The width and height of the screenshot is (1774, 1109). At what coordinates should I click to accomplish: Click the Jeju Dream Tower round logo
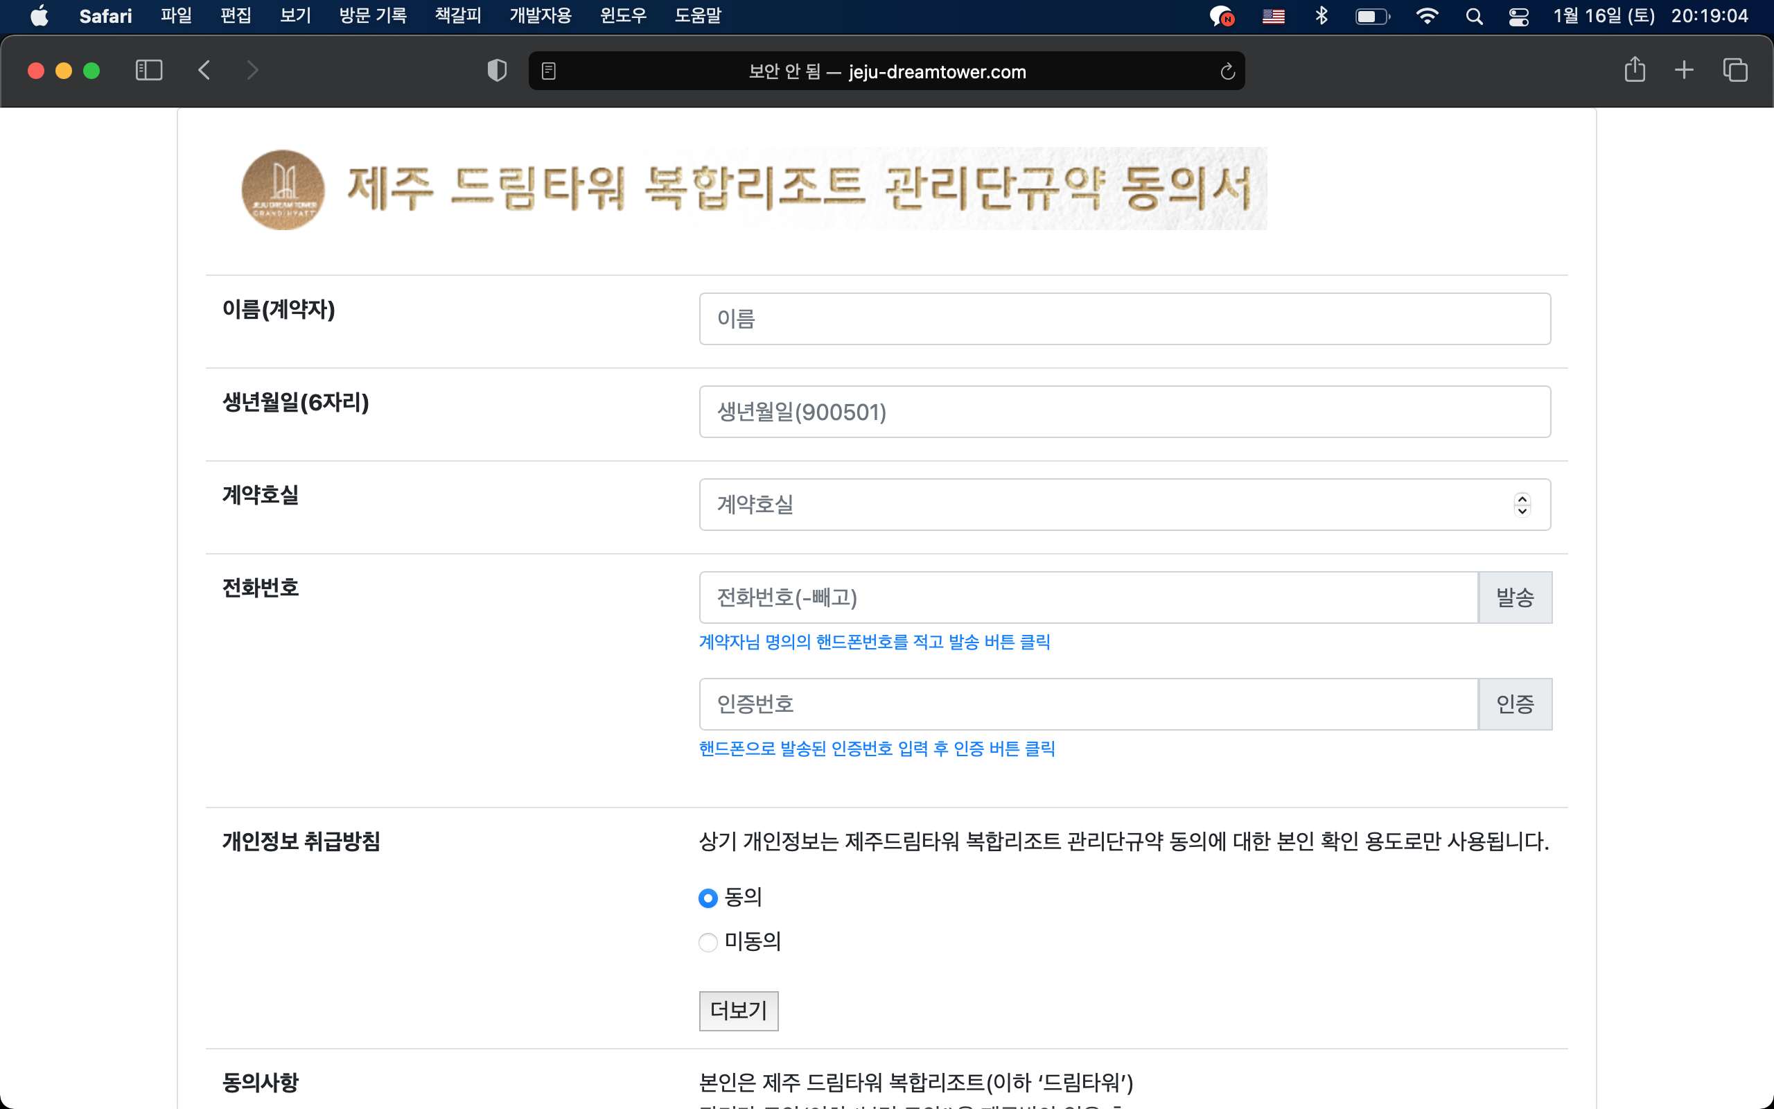coord(283,189)
